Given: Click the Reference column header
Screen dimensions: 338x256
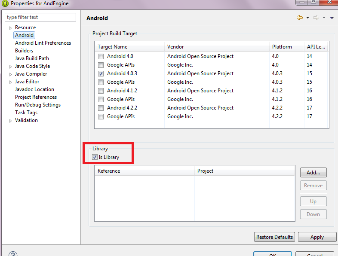Looking at the screenshot, I should (144, 171).
